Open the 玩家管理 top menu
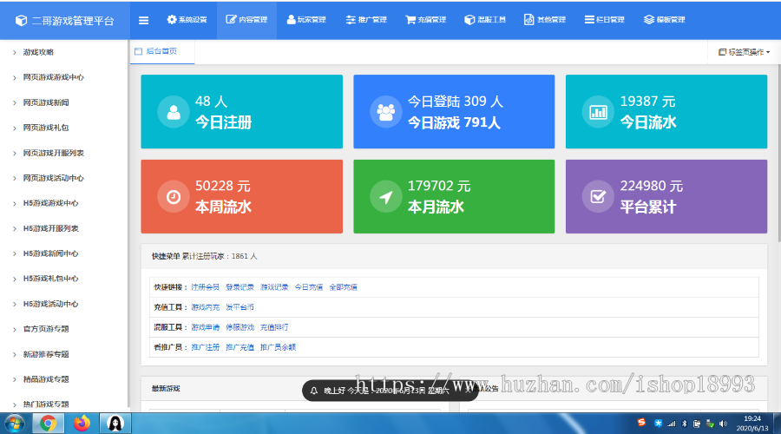The image size is (781, 434). coord(305,20)
